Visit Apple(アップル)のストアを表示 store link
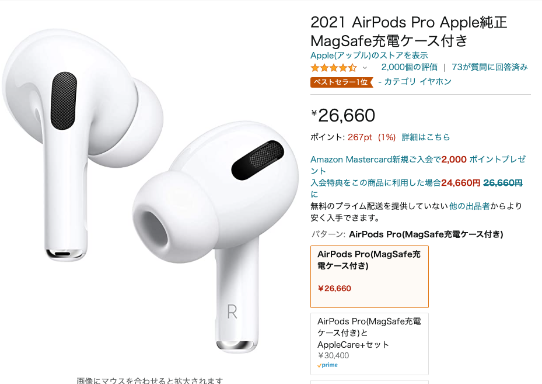 (369, 56)
